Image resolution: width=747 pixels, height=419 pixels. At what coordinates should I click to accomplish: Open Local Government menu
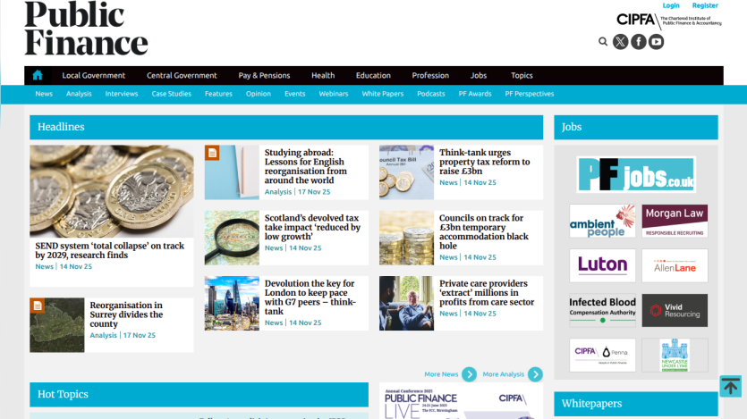(93, 75)
